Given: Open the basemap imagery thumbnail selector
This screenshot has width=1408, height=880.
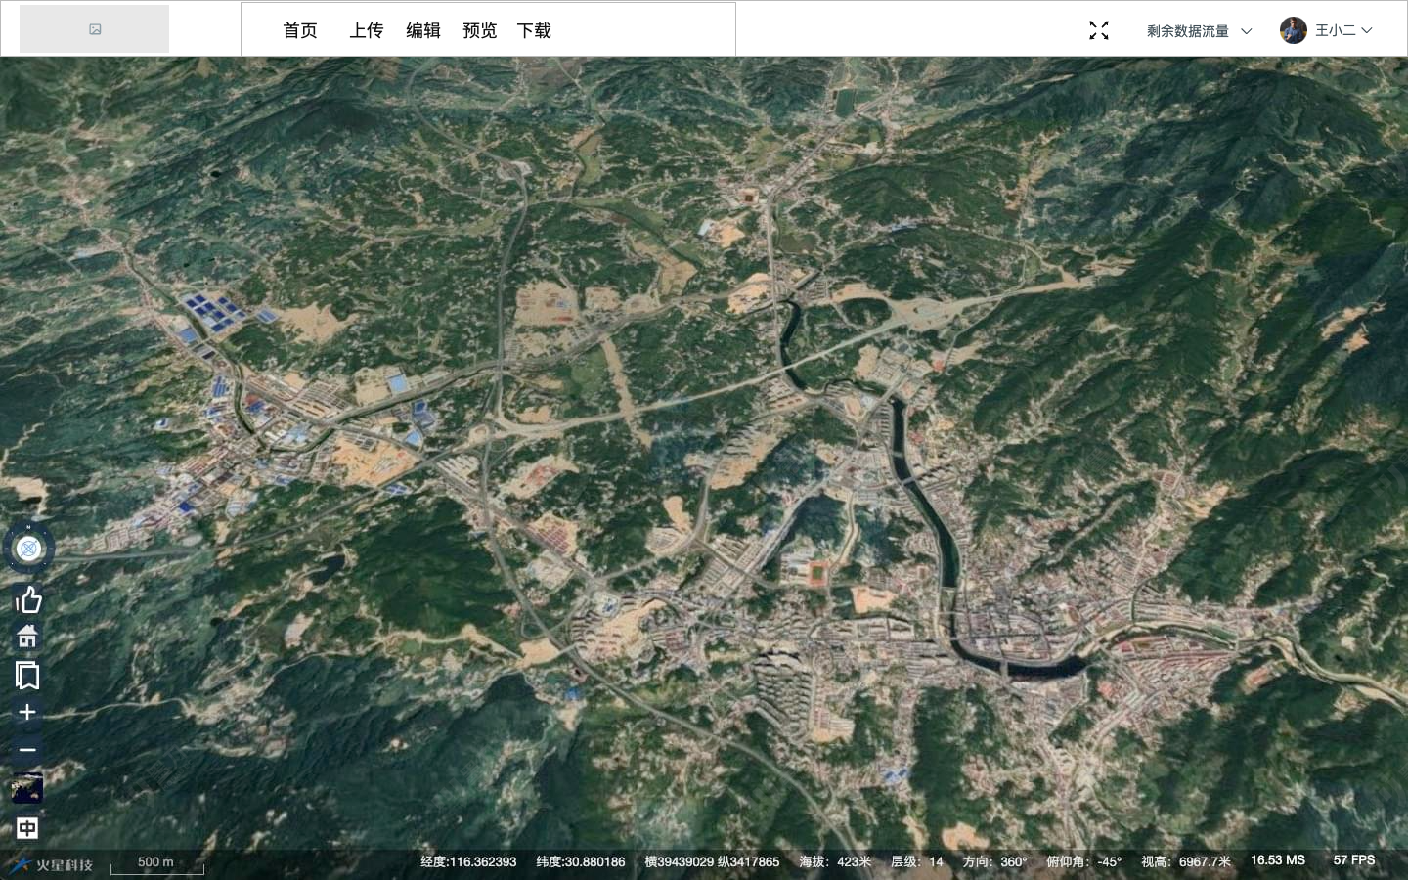Looking at the screenshot, I should (27, 789).
